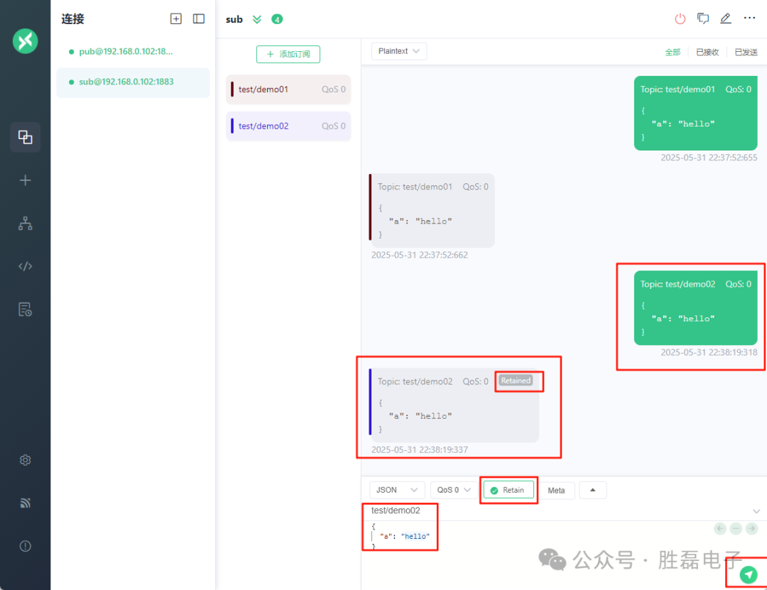Screen dimensions: 767x590
Task: Open the more options ellipsis menu
Action: coord(749,18)
